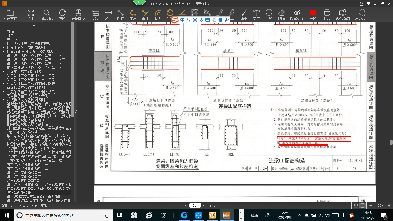Screen dimensions: 393x221
Task: Open a document with the 打开文档 icon
Action: tap(10, 14)
